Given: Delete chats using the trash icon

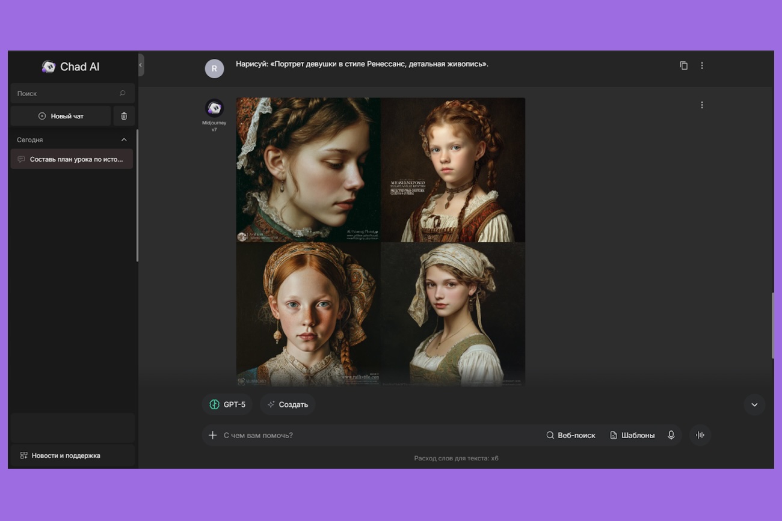Looking at the screenshot, I should coord(124,116).
